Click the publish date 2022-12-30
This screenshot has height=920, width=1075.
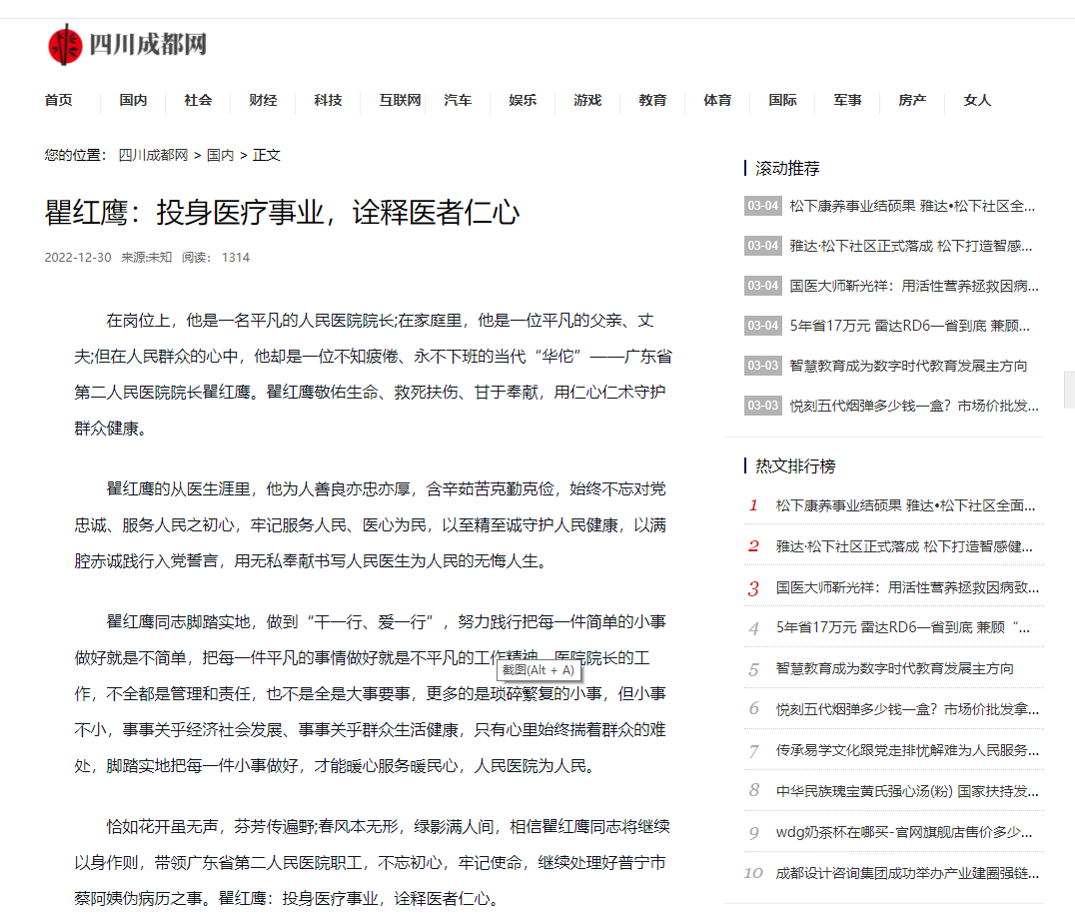(x=78, y=257)
